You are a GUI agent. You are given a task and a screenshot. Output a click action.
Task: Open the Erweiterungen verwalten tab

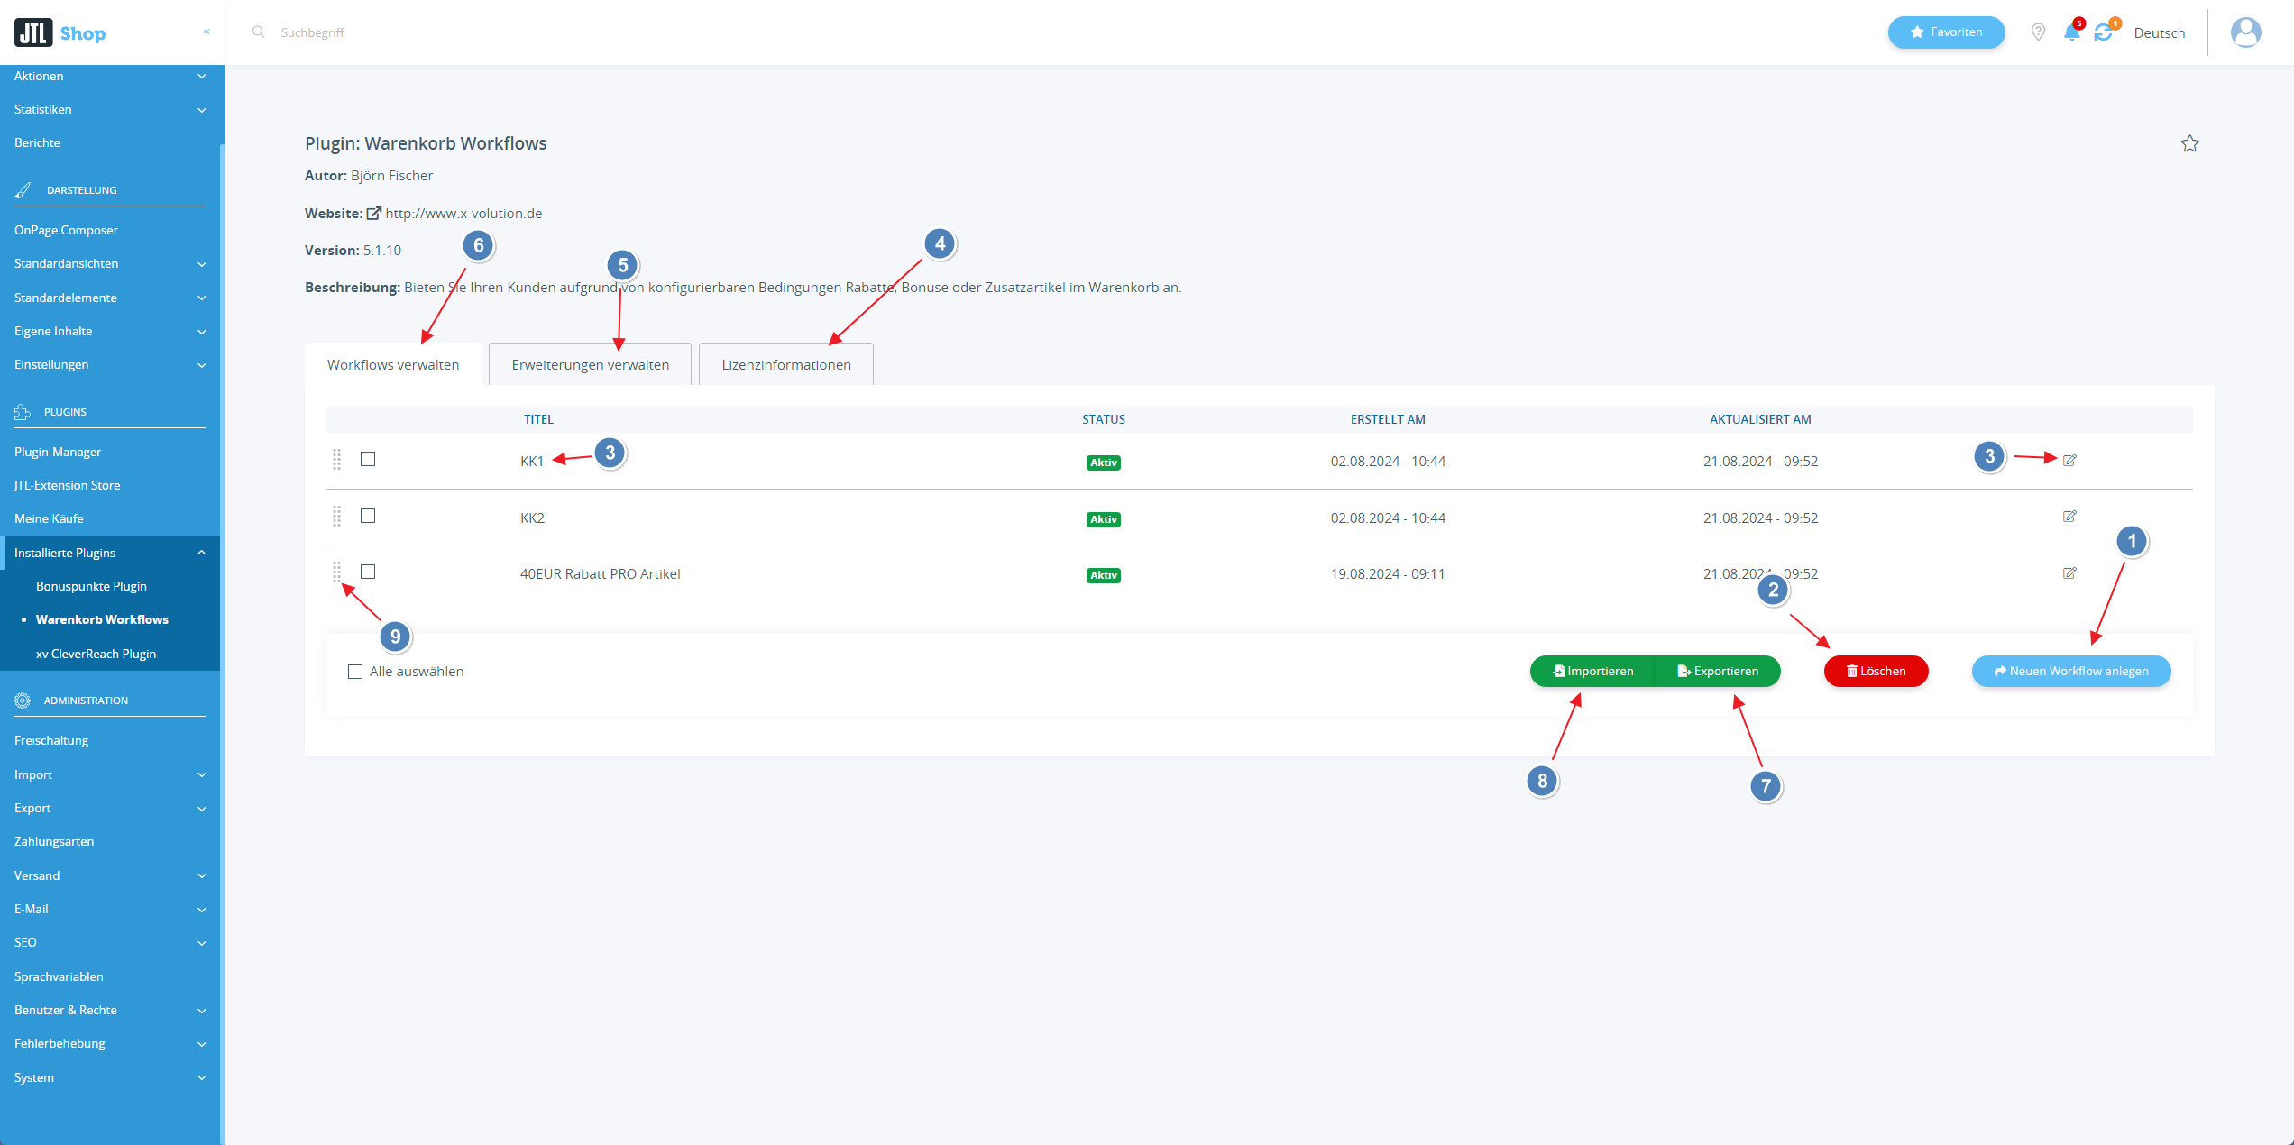pyautogui.click(x=590, y=364)
